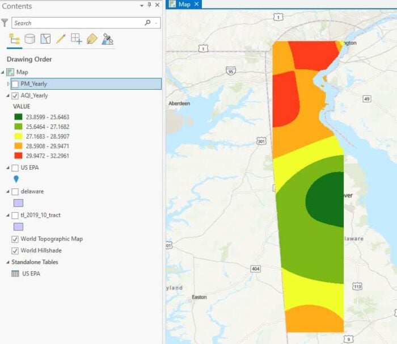Click the Drawing Order heading
Screen dimensions: 397x344
29,59
